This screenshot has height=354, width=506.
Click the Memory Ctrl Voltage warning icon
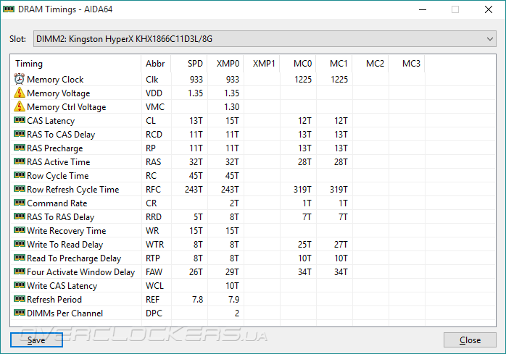pos(19,107)
